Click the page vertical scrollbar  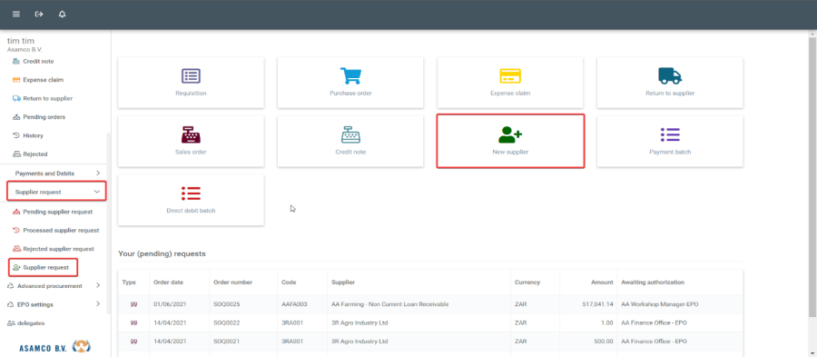[813, 177]
